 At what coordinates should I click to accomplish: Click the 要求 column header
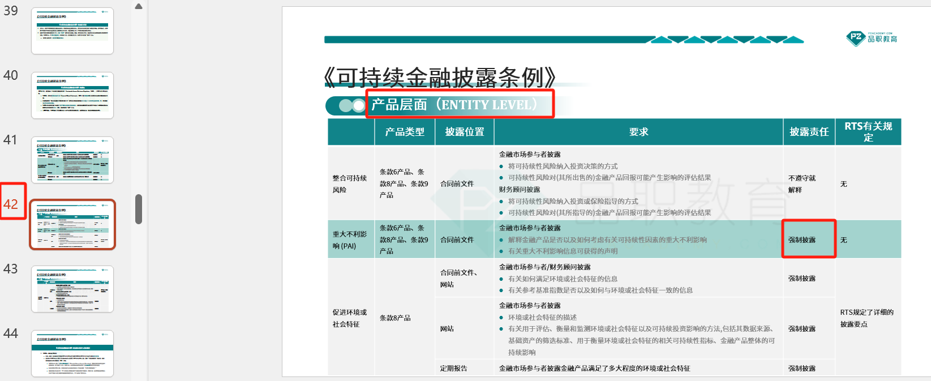tap(639, 132)
